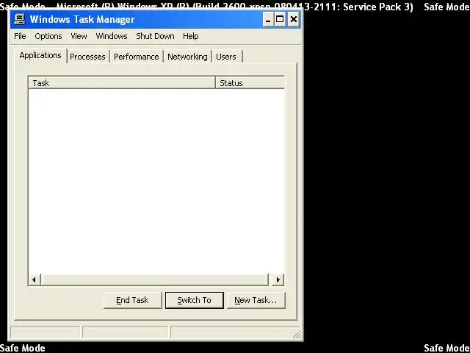Click the resize grip in status bar corner
This screenshot has height=353, width=470.
pyautogui.click(x=296, y=334)
